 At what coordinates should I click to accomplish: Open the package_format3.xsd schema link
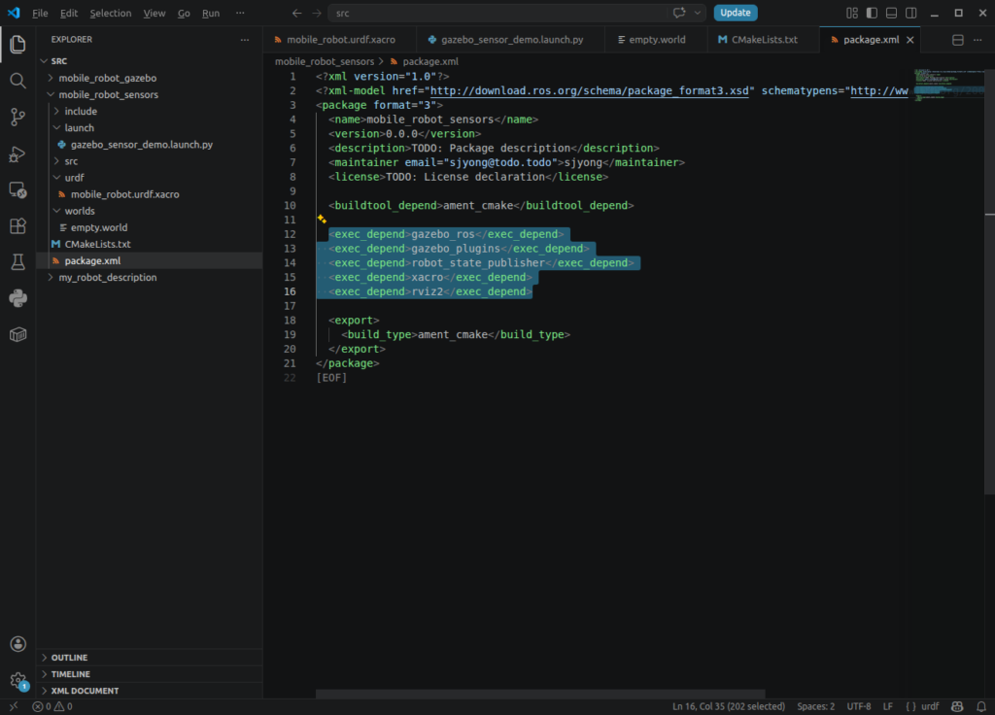(590, 90)
